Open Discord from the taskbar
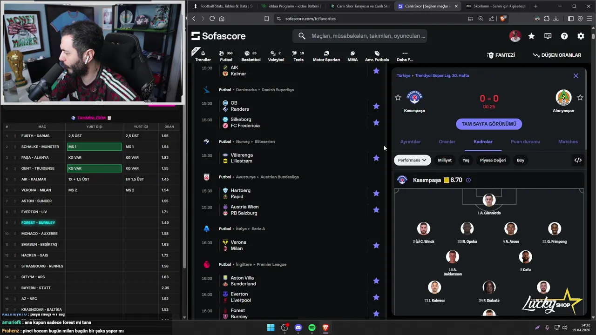This screenshot has height=335, width=596. pyautogui.click(x=298, y=328)
